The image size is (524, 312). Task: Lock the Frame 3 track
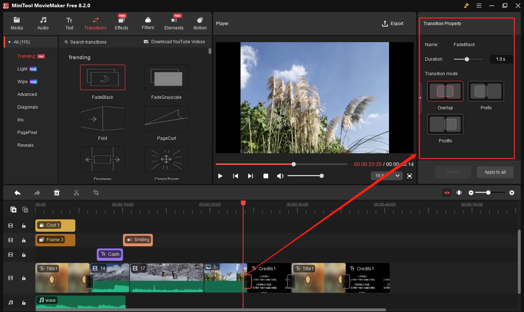coord(24,240)
